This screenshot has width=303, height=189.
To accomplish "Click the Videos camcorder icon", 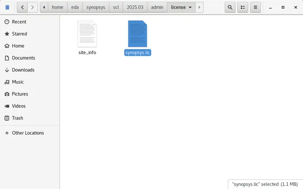I will tap(7, 106).
